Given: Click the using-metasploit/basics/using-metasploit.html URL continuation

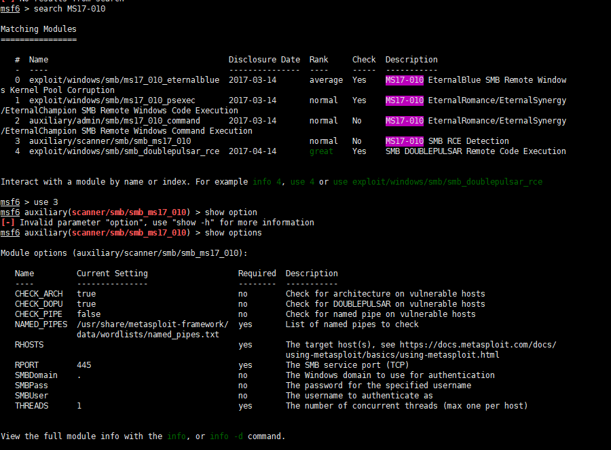Looking at the screenshot, I should click(392, 355).
